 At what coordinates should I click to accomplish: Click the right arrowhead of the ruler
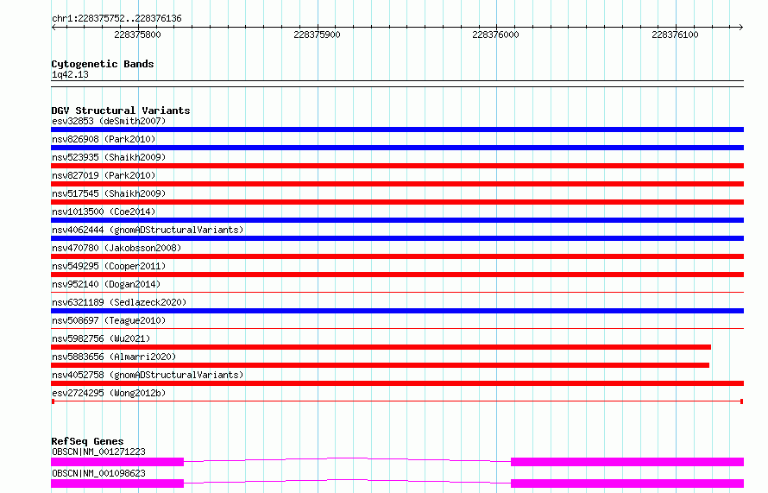pyautogui.click(x=741, y=27)
